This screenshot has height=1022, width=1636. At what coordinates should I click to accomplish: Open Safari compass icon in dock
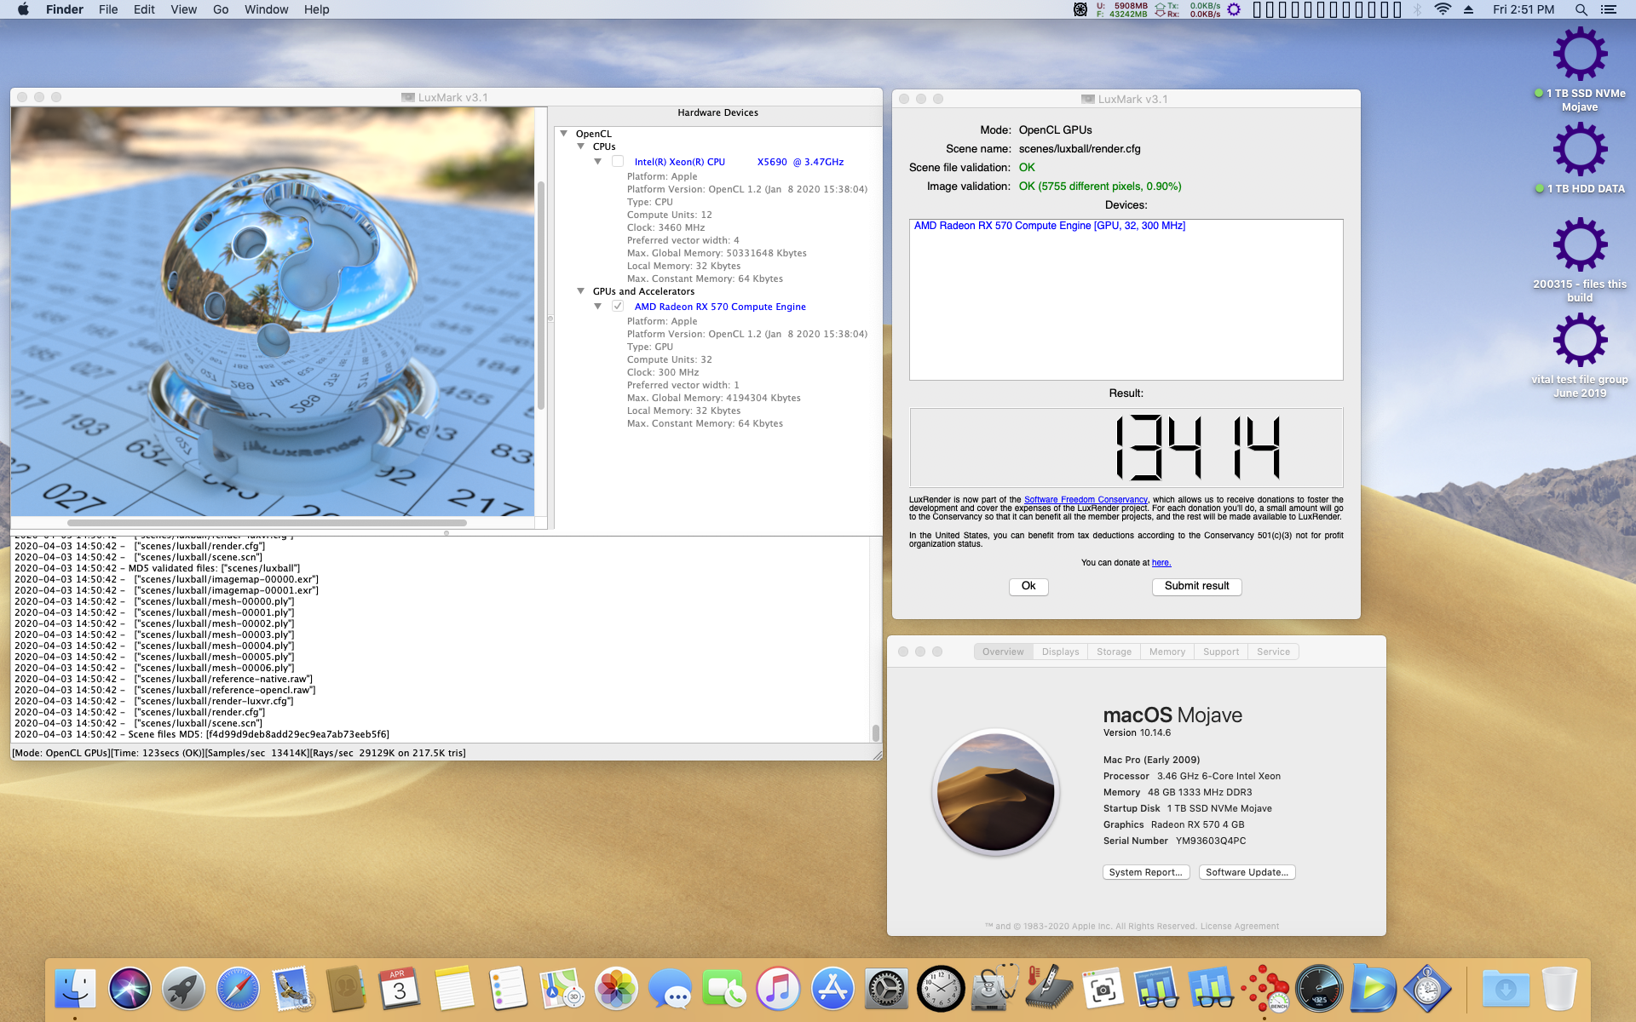coord(238,989)
